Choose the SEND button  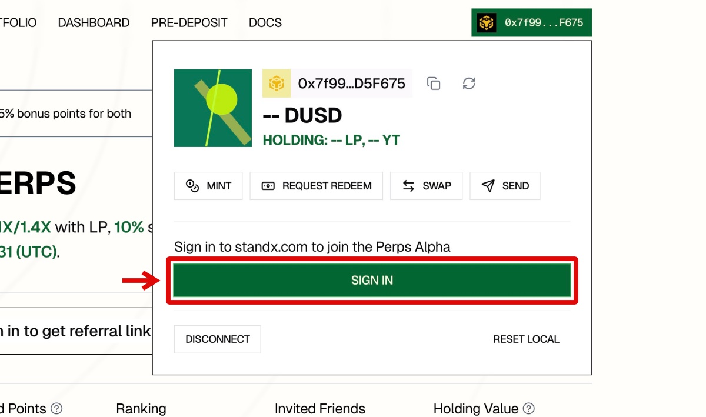[505, 186]
